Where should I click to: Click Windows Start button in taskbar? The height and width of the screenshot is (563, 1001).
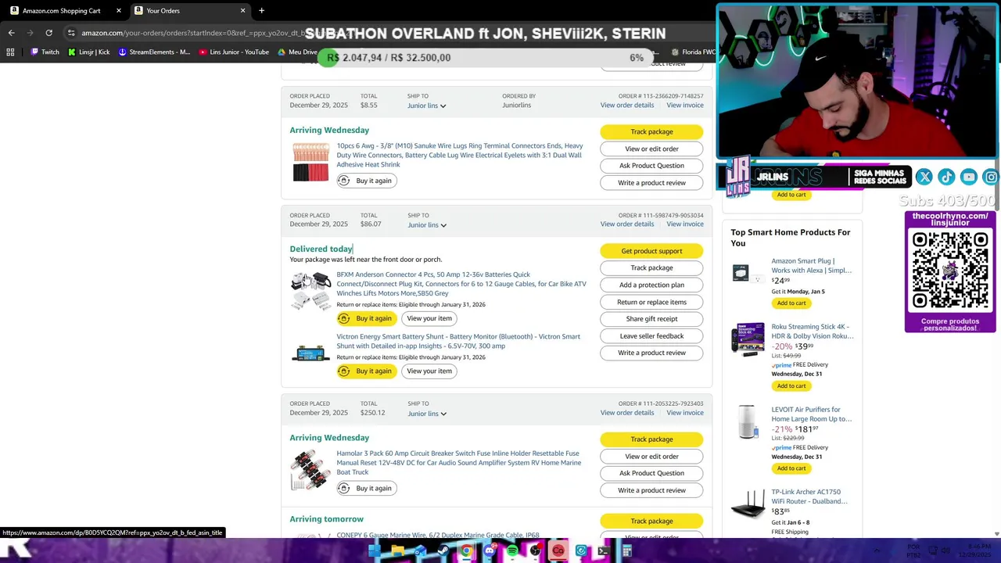coord(375,551)
